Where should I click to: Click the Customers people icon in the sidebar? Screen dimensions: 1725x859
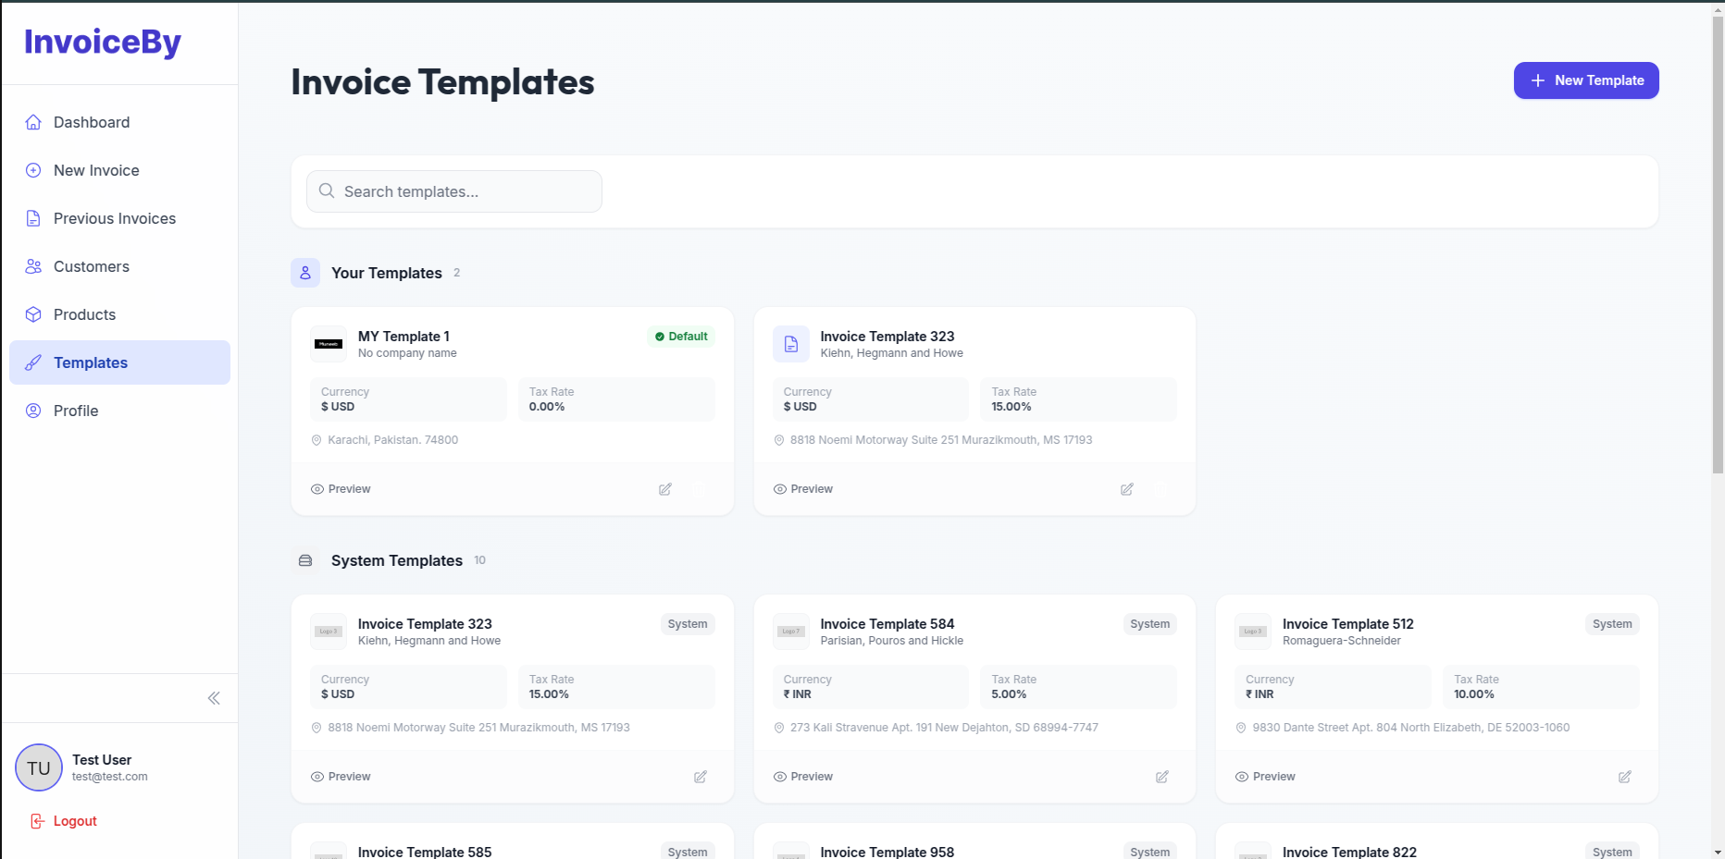tap(33, 266)
